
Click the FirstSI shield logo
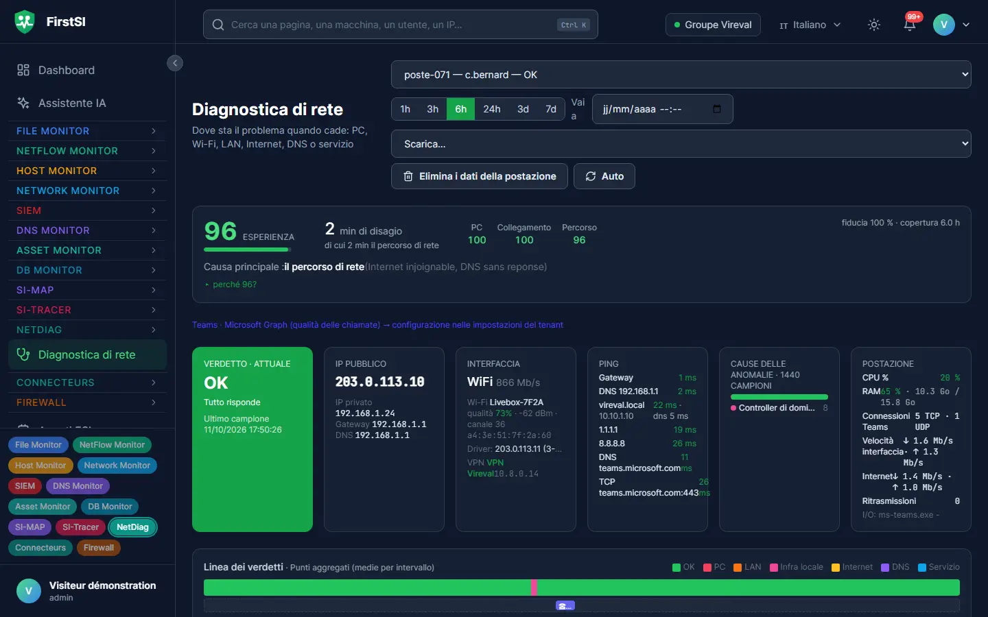click(25, 22)
